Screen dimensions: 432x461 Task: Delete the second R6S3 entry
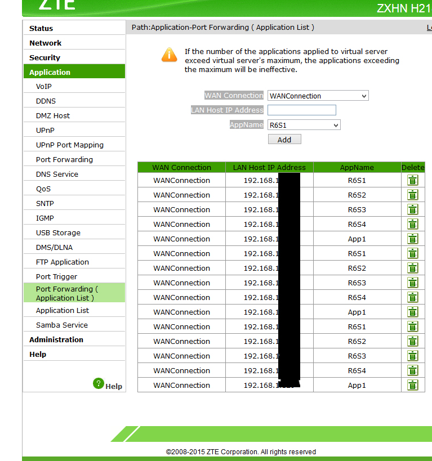[413, 283]
